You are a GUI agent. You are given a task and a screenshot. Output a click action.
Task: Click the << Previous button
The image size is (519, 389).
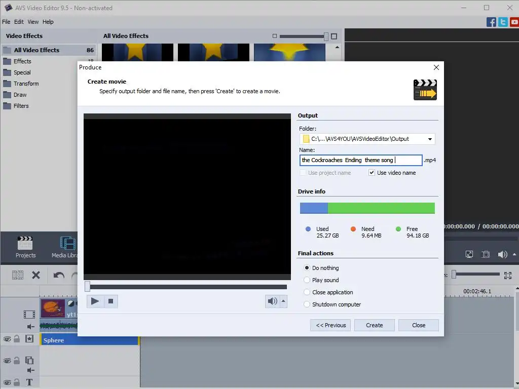click(x=330, y=325)
